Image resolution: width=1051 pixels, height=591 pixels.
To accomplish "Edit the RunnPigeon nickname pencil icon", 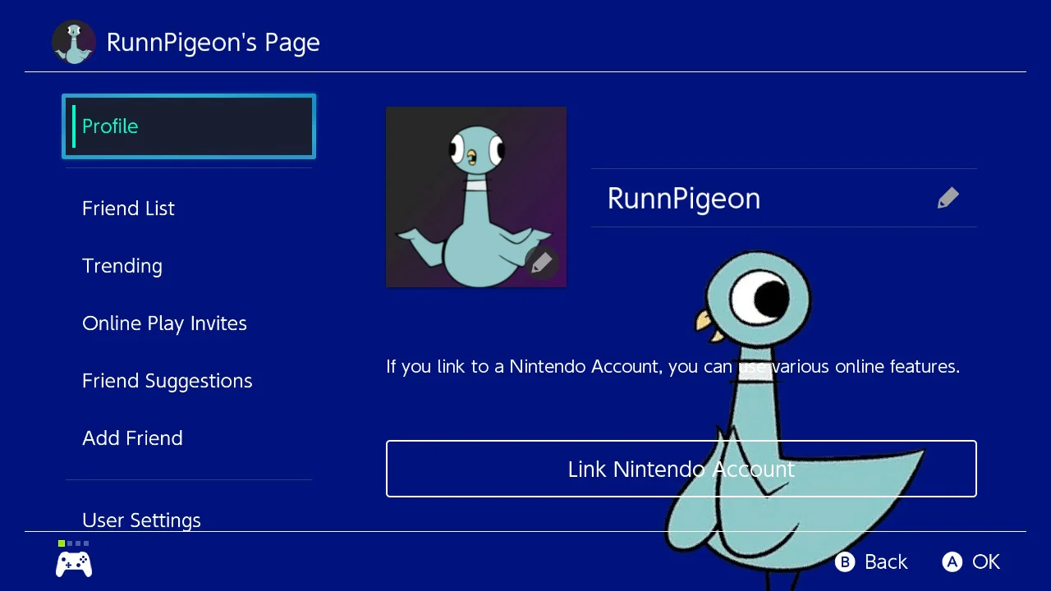I will coord(948,198).
